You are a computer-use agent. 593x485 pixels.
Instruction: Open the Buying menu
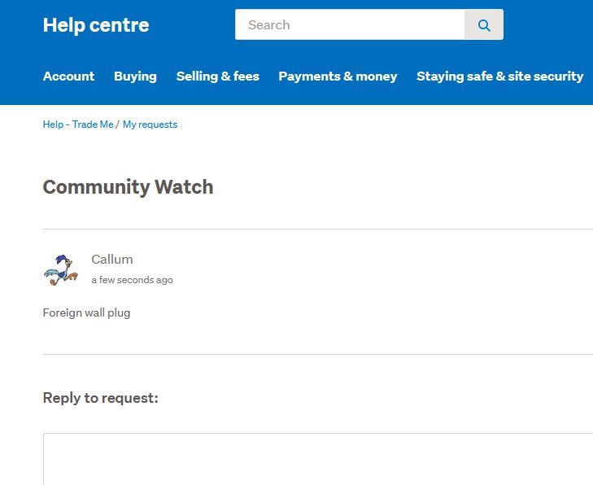(135, 76)
